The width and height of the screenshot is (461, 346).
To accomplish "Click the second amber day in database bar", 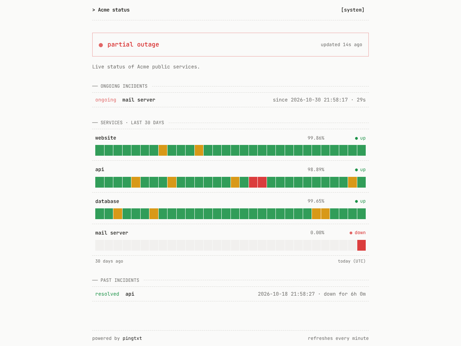I will coord(154,214).
